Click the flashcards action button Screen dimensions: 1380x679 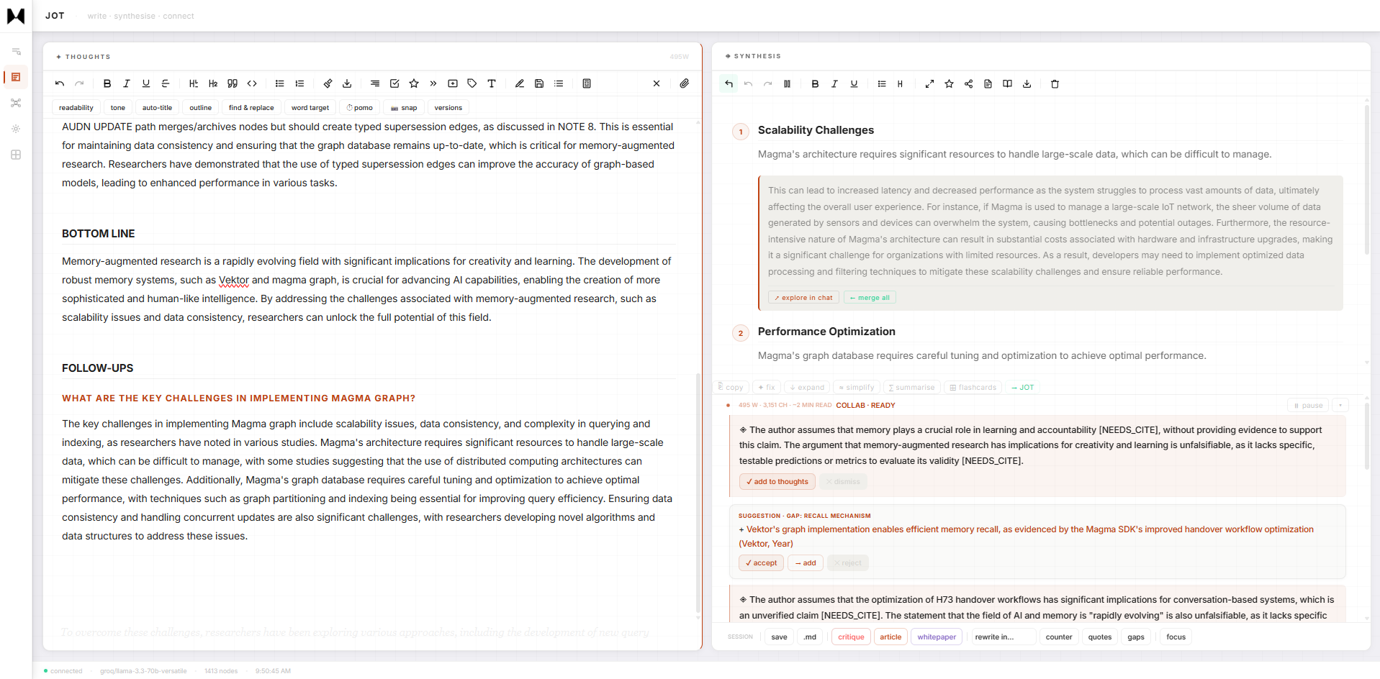tap(973, 388)
